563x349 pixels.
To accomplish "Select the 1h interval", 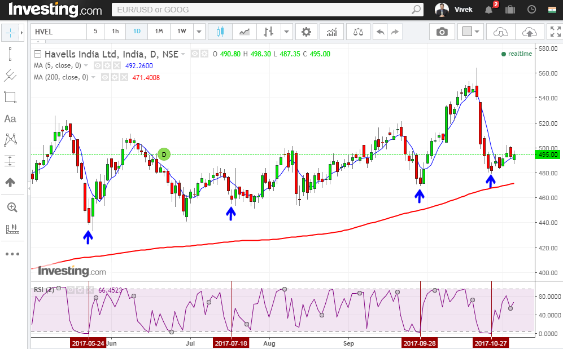I will pos(115,32).
